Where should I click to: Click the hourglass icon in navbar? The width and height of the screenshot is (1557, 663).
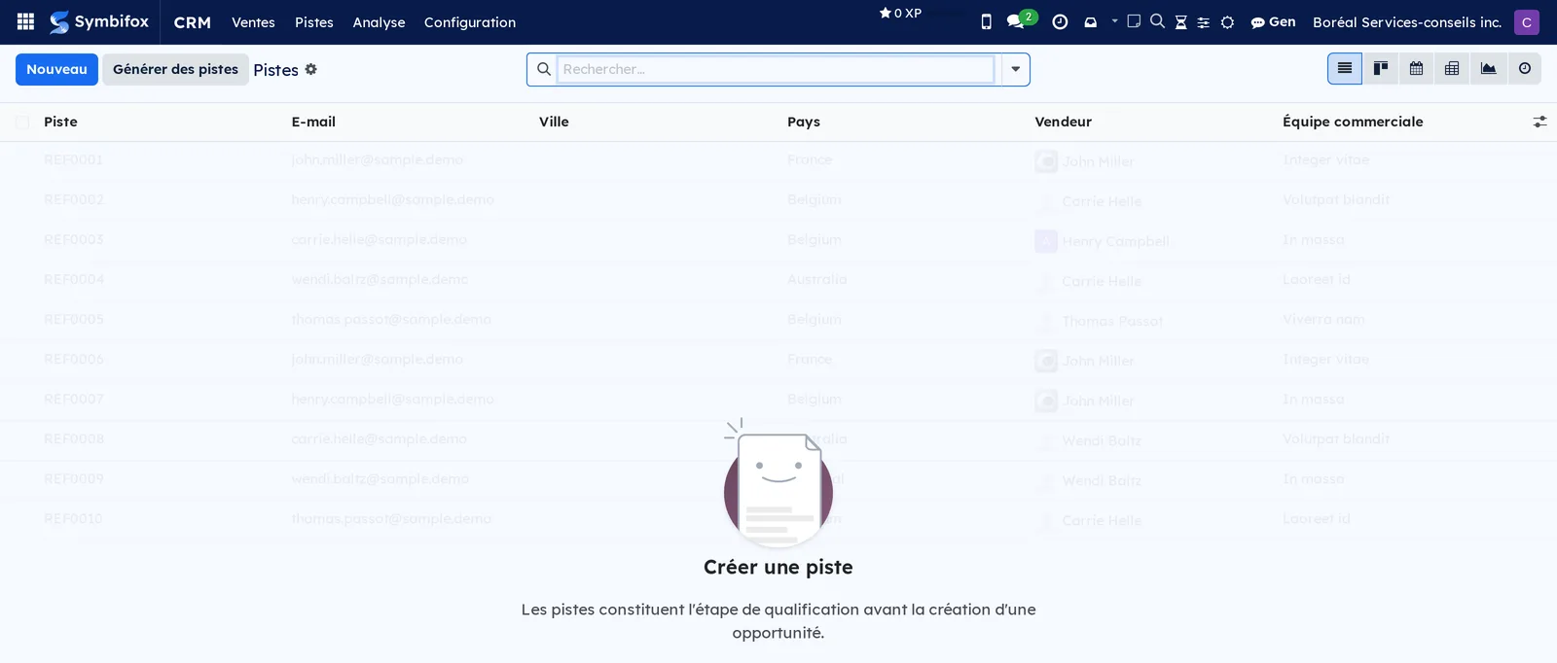point(1180,21)
